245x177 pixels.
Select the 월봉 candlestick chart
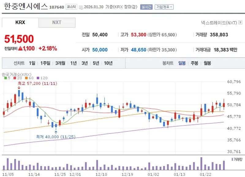(207, 63)
